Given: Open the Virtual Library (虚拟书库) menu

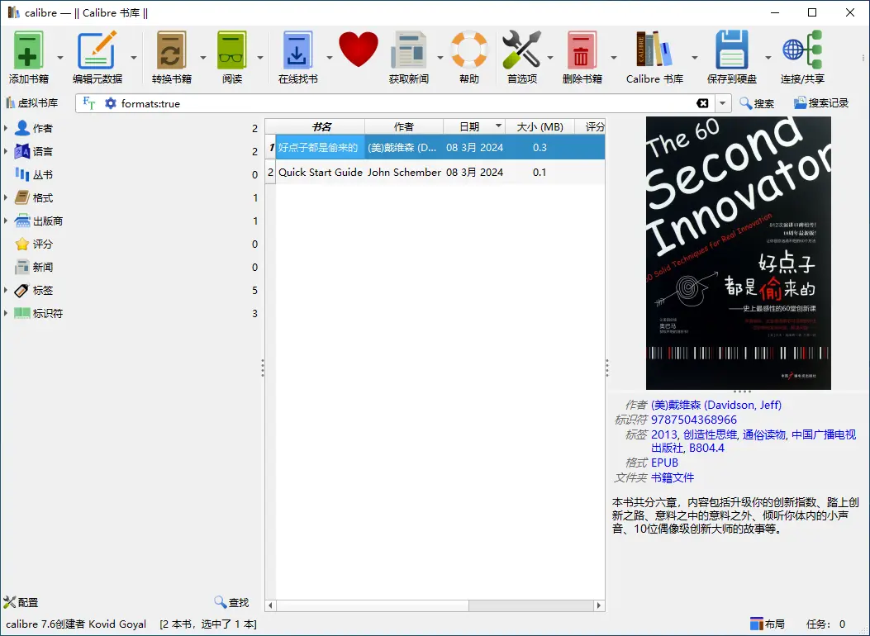Looking at the screenshot, I should [x=31, y=103].
